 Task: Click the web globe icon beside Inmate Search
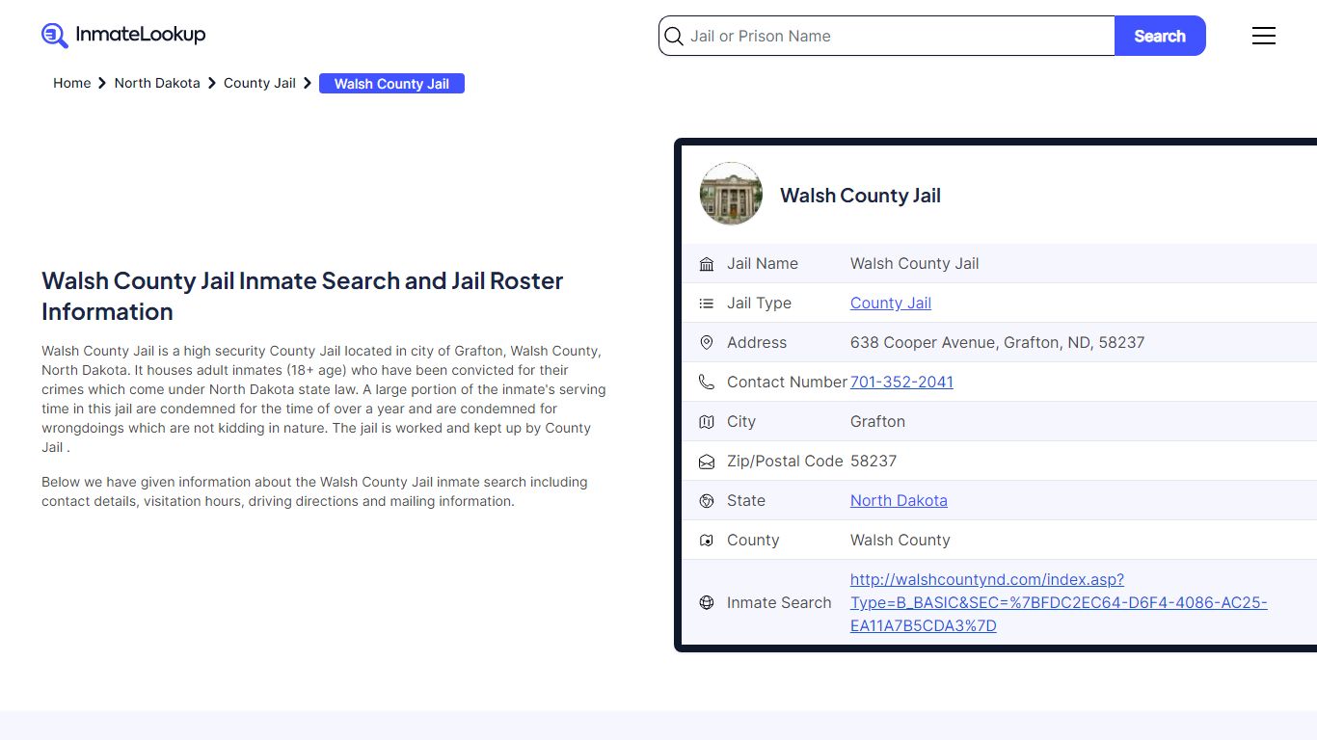click(707, 603)
